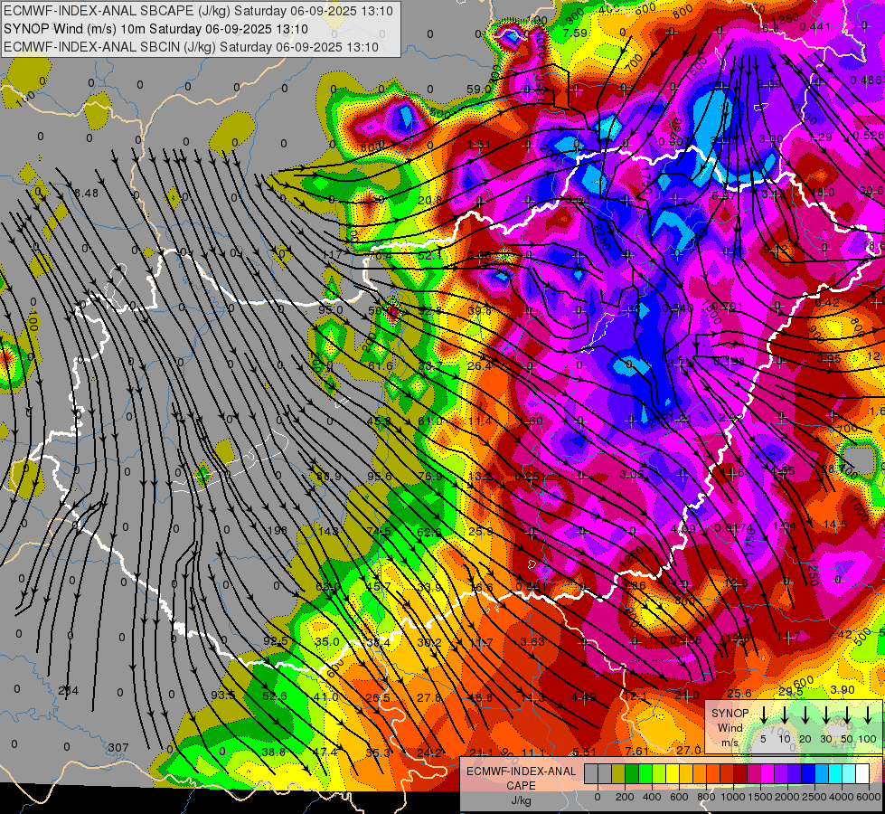Click the ECMWF-INDEX-ANAL SBCAPE title line
The height and width of the screenshot is (814, 885).
pyautogui.click(x=198, y=11)
